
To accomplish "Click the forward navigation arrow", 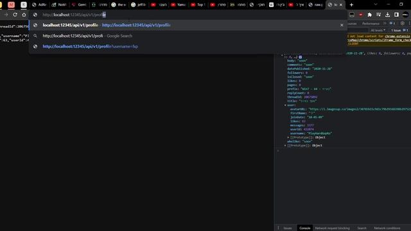I will (6, 15).
